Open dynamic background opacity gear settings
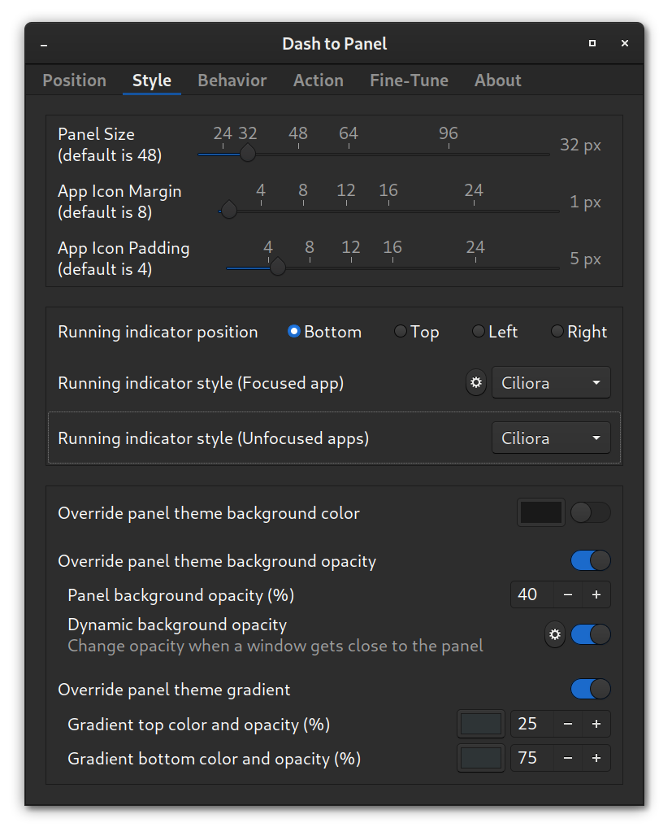The height and width of the screenshot is (836, 672). [555, 635]
